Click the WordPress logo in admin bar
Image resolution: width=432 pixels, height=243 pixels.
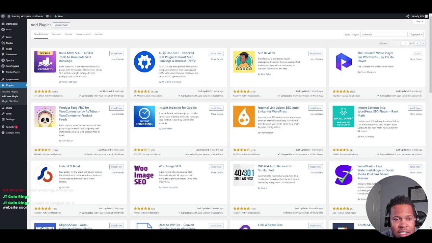tap(3, 16)
